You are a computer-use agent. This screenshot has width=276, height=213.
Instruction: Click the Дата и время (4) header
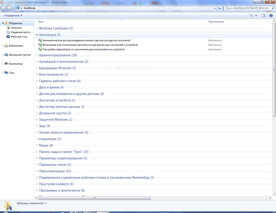coord(51,87)
